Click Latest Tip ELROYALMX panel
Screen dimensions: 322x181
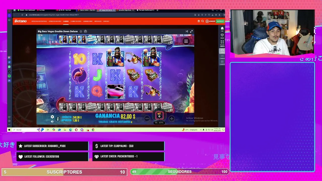pos(129,146)
